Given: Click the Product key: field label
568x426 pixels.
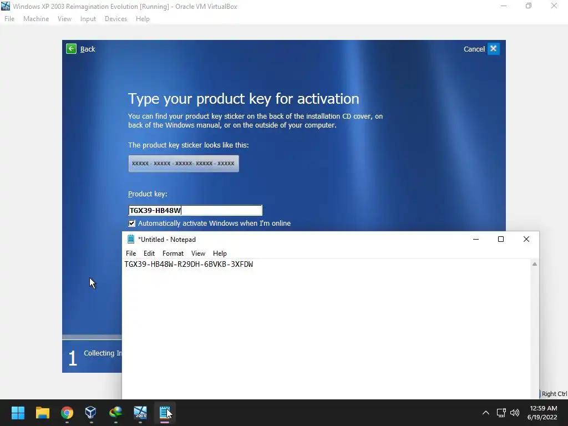Looking at the screenshot, I should click(x=148, y=194).
